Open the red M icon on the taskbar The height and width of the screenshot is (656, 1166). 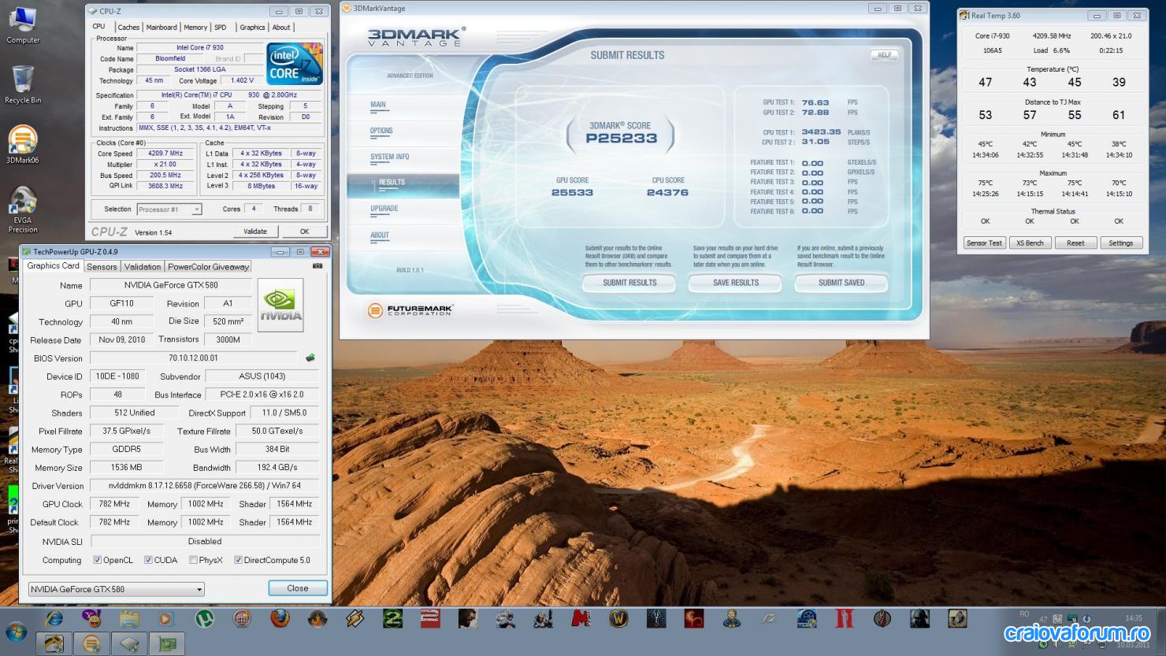pyautogui.click(x=581, y=619)
